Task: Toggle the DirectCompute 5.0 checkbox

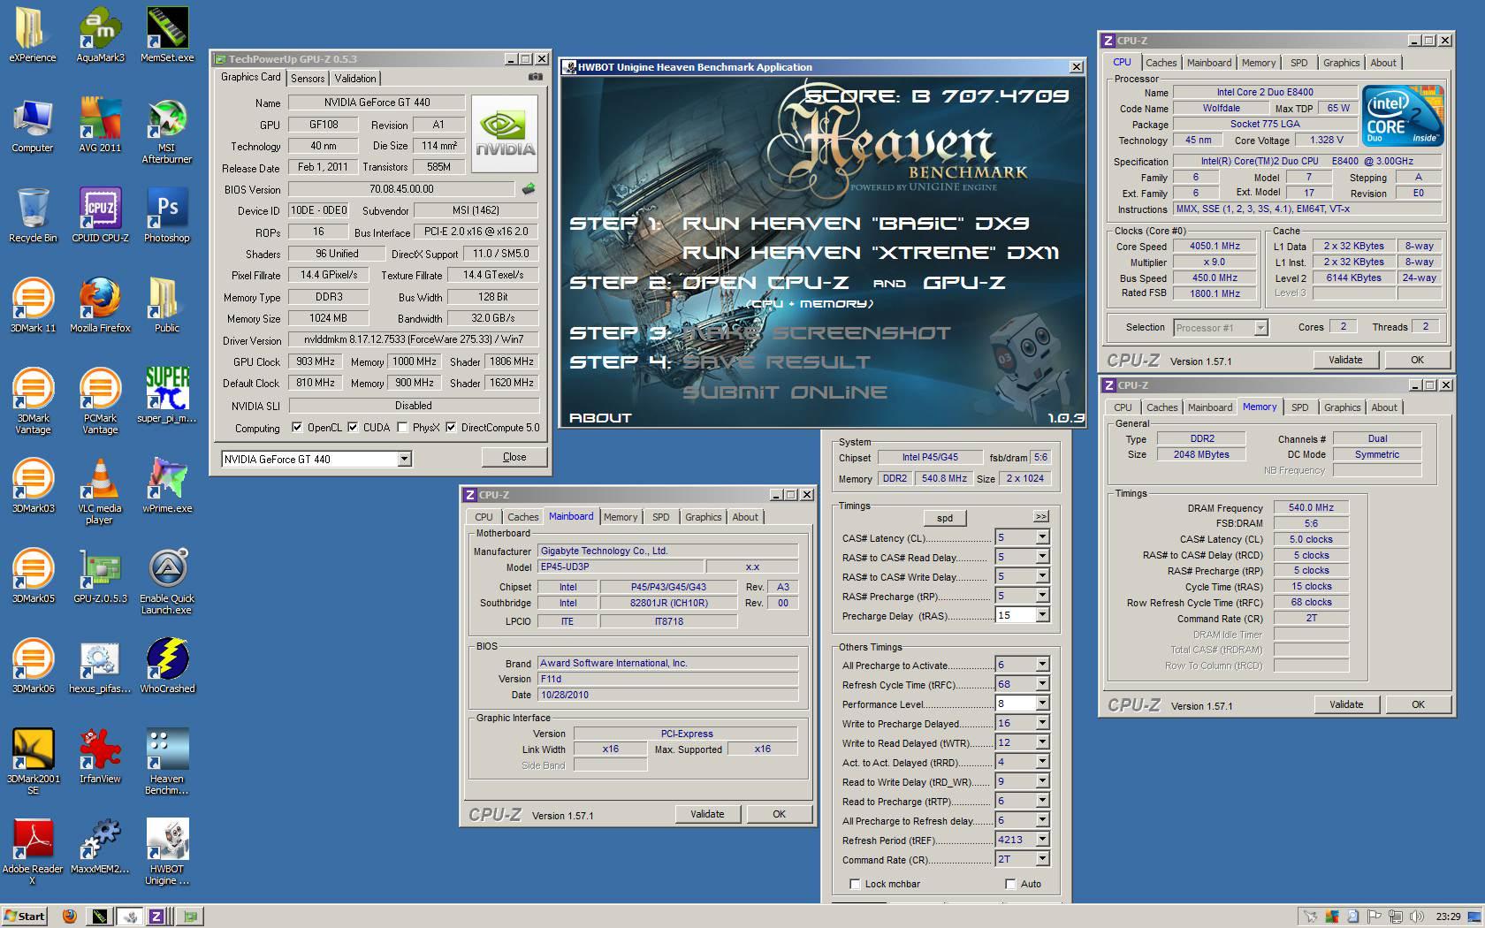Action: click(x=451, y=428)
